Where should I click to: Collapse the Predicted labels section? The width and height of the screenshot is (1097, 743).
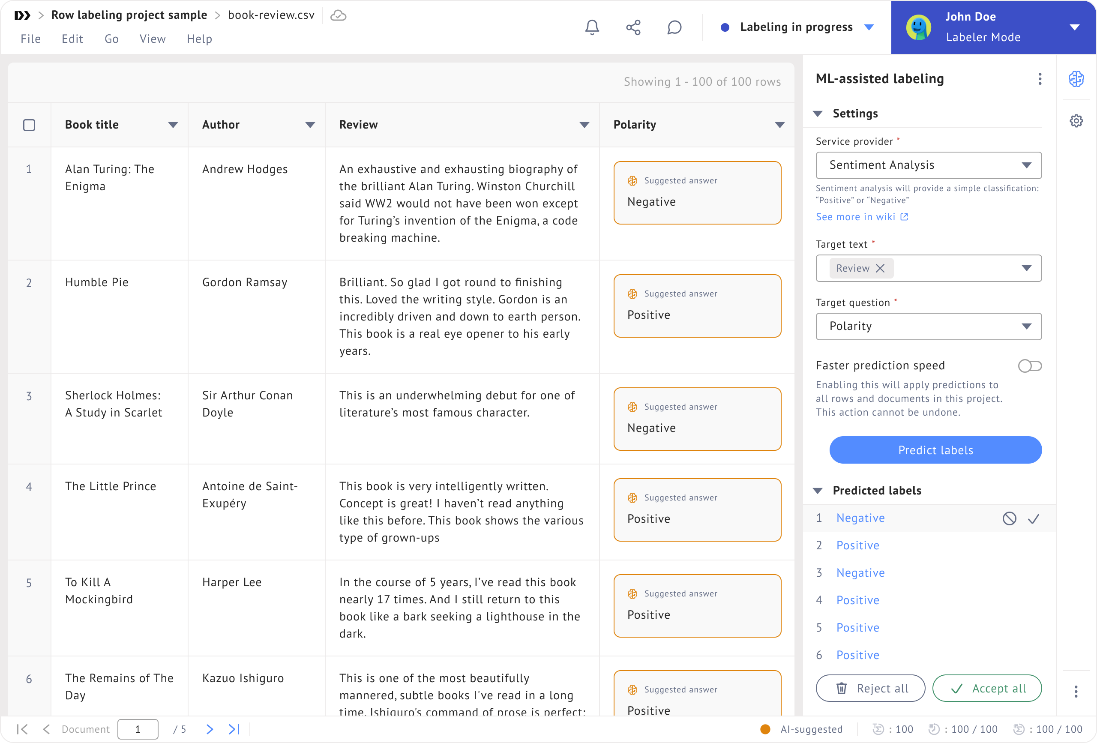point(818,491)
